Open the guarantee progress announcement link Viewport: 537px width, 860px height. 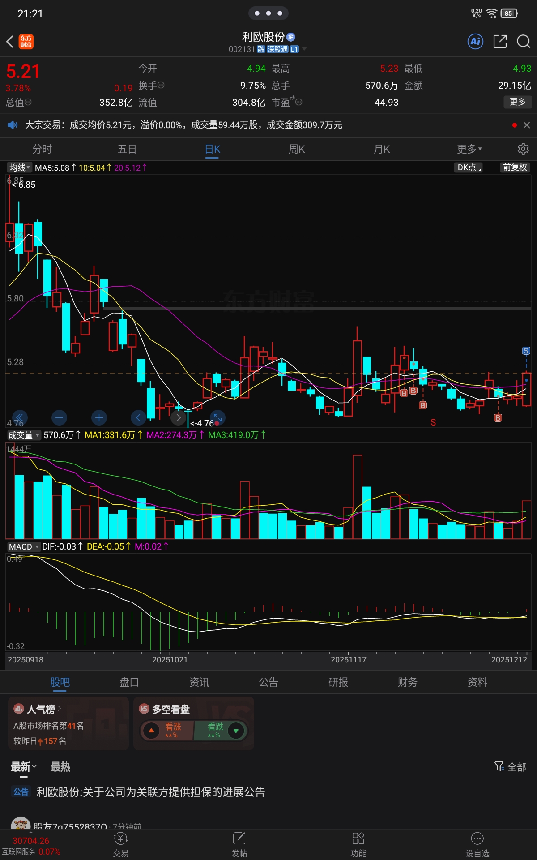(150, 792)
